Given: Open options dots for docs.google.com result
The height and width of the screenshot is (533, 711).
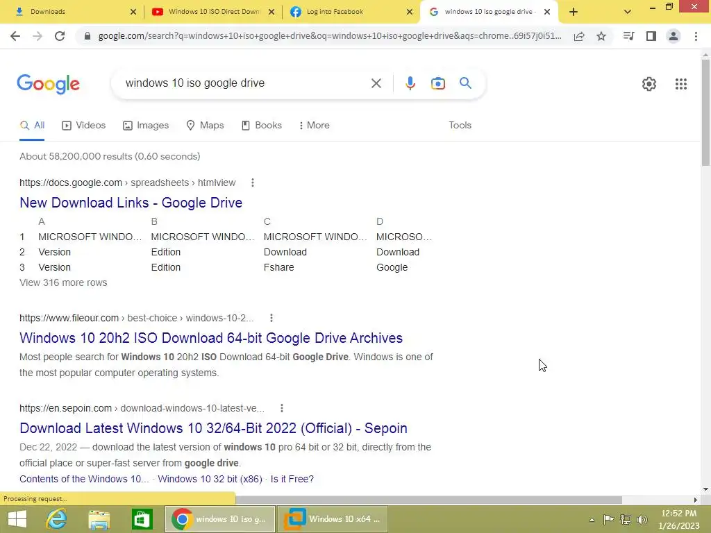Looking at the screenshot, I should [253, 183].
